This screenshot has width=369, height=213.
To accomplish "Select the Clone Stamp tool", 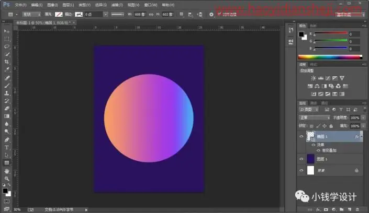I will coord(7,93).
